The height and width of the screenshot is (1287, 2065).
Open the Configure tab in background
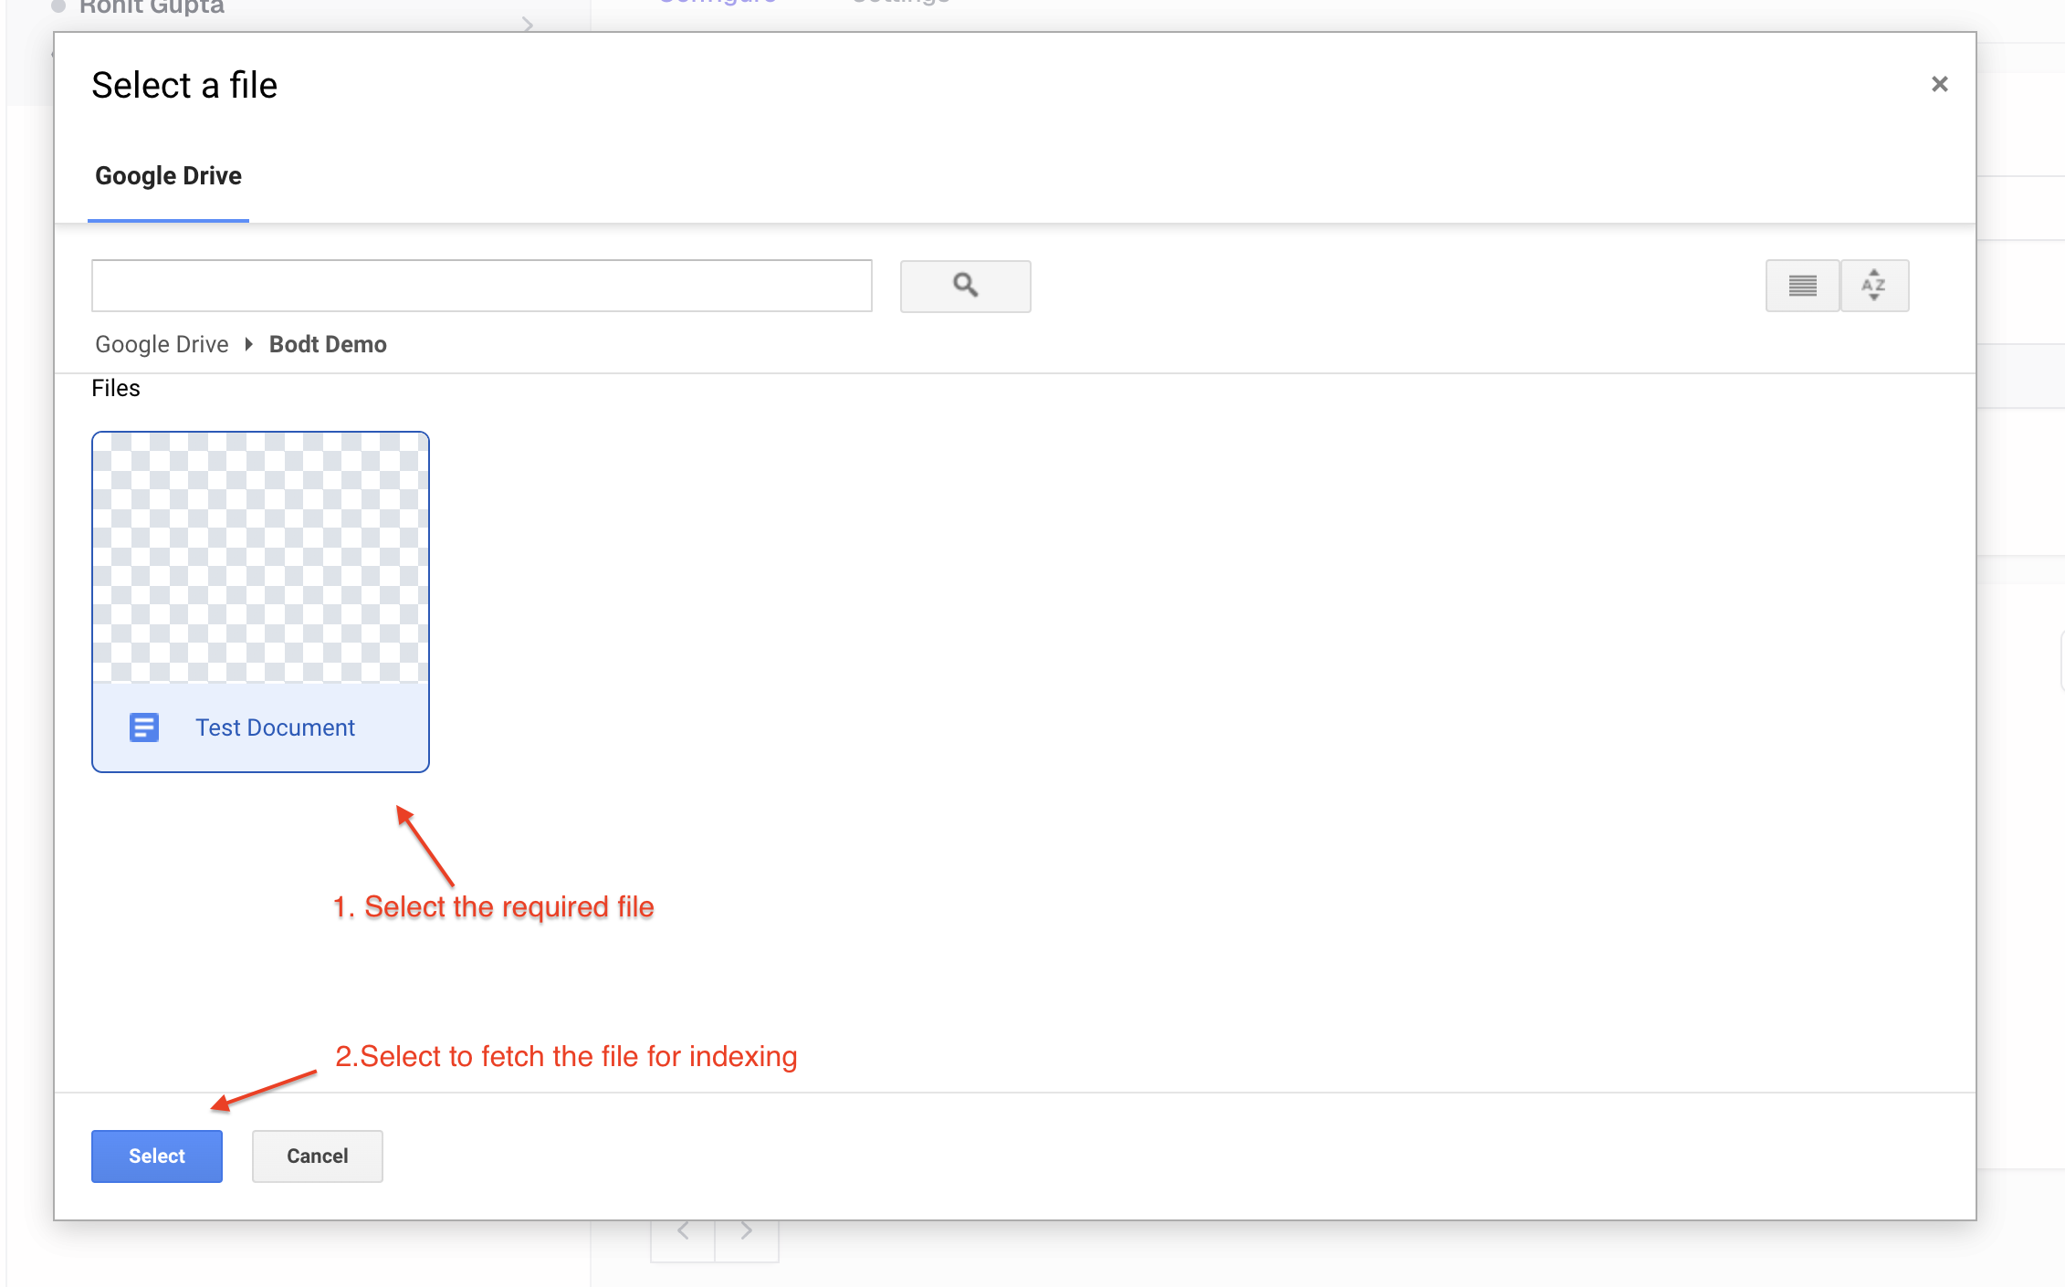pyautogui.click(x=718, y=3)
